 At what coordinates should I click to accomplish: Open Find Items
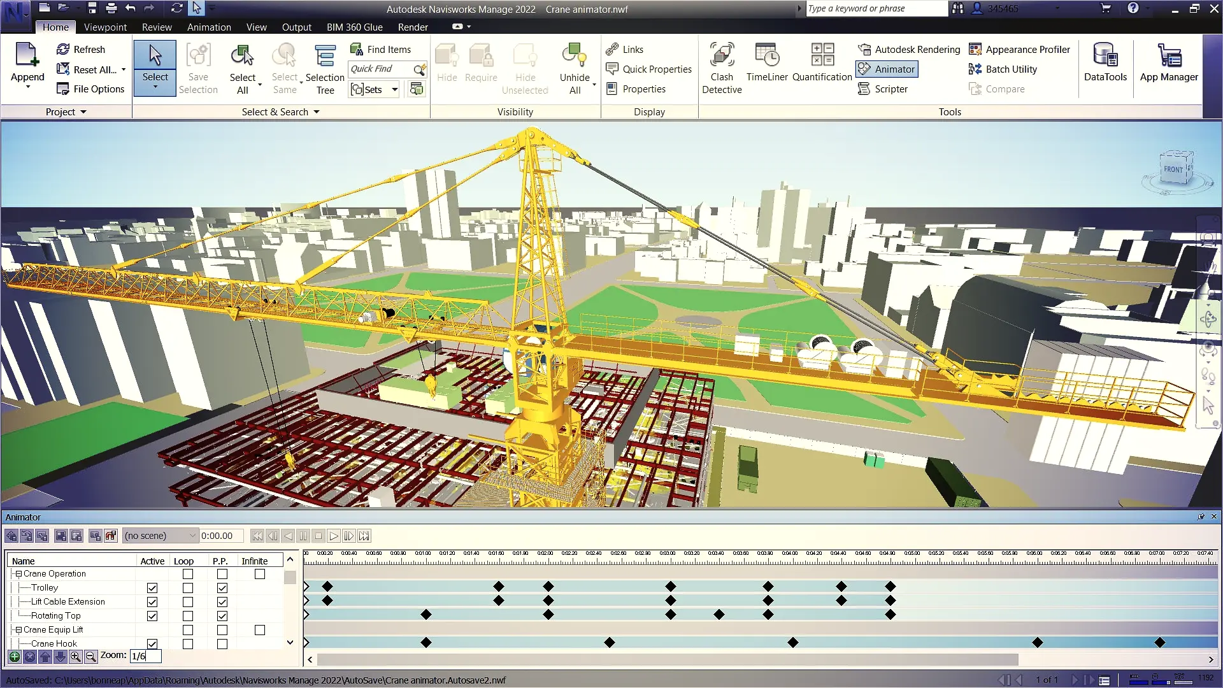coord(380,49)
